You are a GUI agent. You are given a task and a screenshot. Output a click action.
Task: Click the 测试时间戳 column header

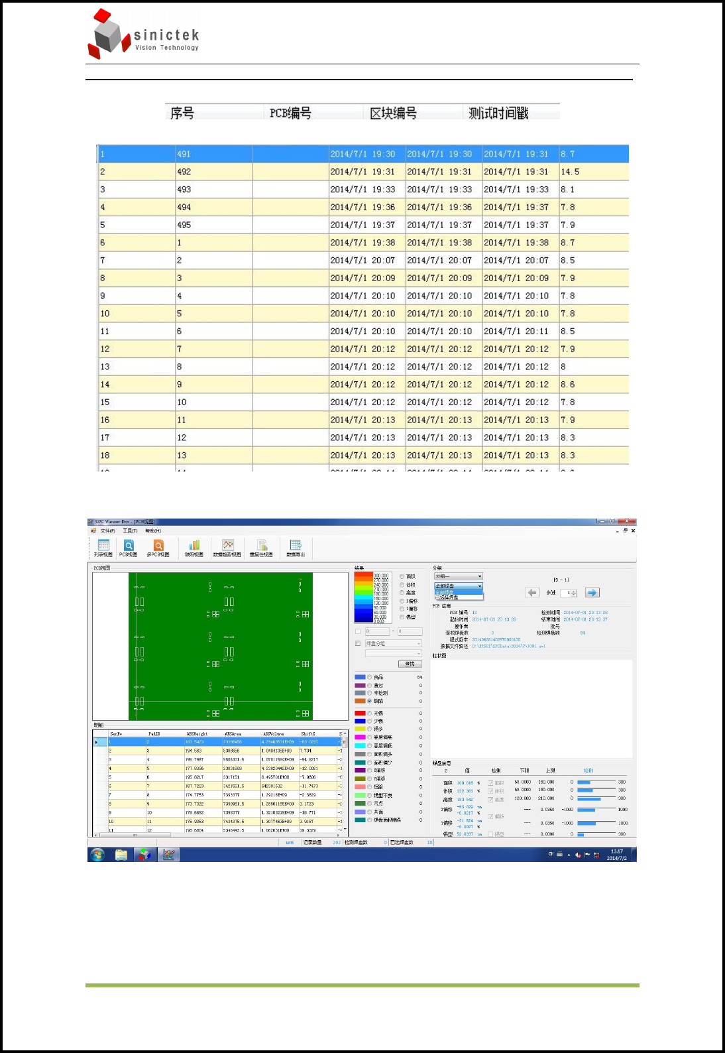pos(498,113)
